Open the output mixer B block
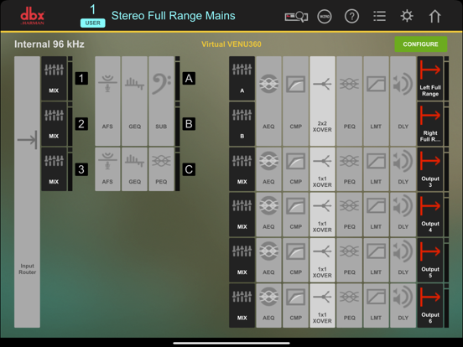The width and height of the screenshot is (463, 347). tap(242, 124)
